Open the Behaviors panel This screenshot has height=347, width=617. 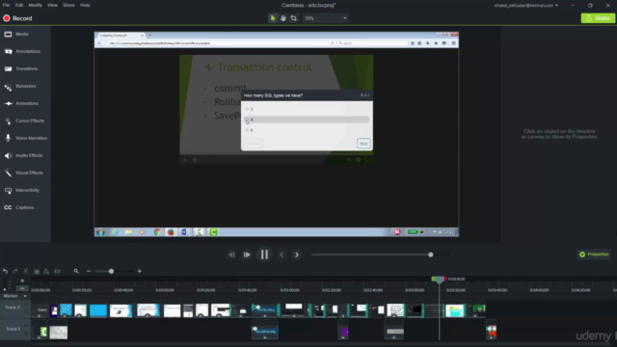coord(25,86)
